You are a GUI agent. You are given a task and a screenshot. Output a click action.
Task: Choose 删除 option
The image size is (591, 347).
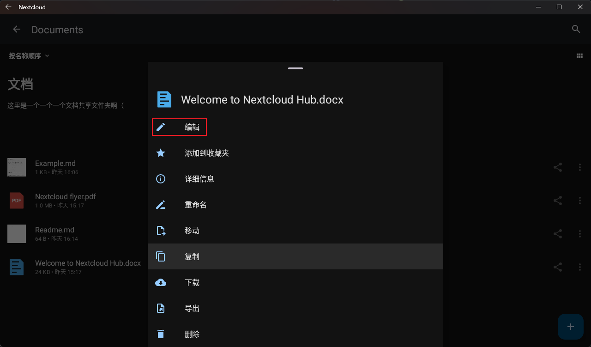click(x=295, y=334)
